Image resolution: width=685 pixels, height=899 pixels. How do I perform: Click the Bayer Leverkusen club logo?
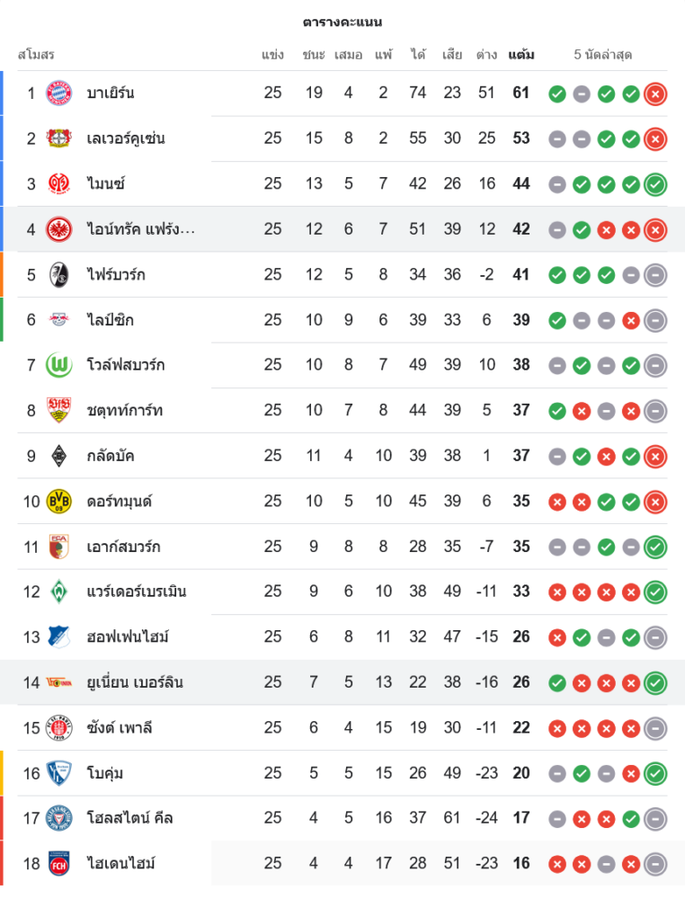click(59, 138)
